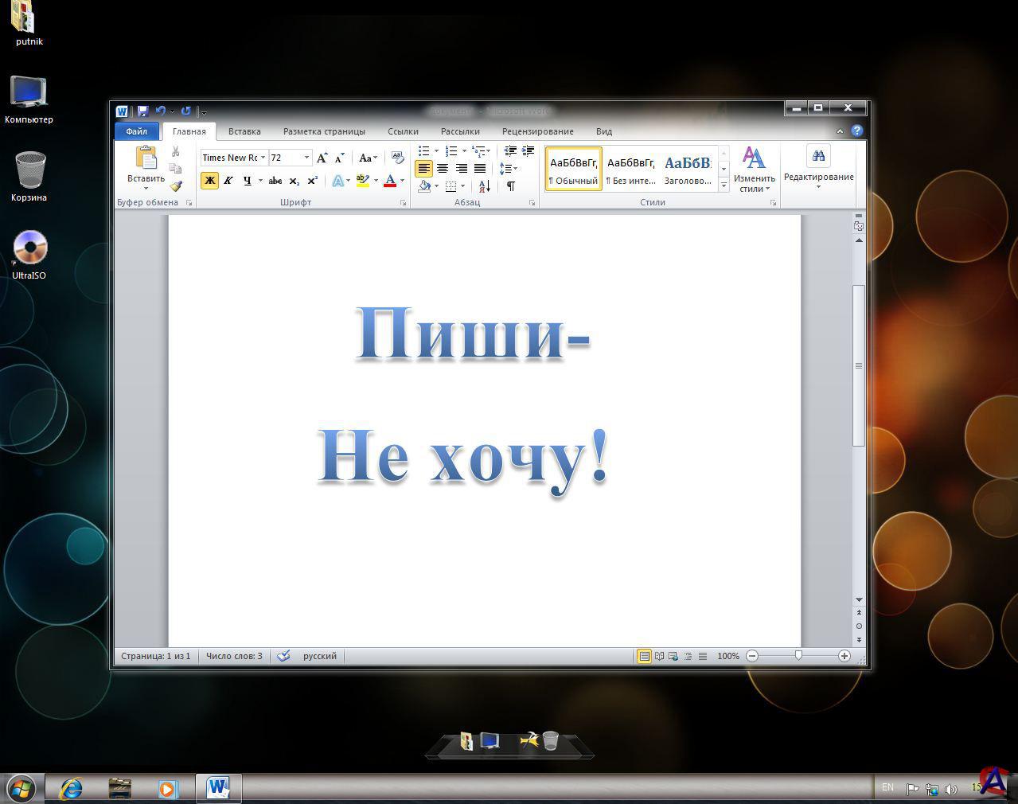Toggle bold formatting (Ж) off
This screenshot has width=1018, height=804.
click(x=209, y=181)
